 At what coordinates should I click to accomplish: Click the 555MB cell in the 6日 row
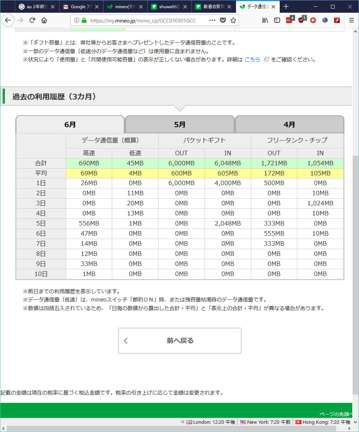pyautogui.click(x=274, y=234)
